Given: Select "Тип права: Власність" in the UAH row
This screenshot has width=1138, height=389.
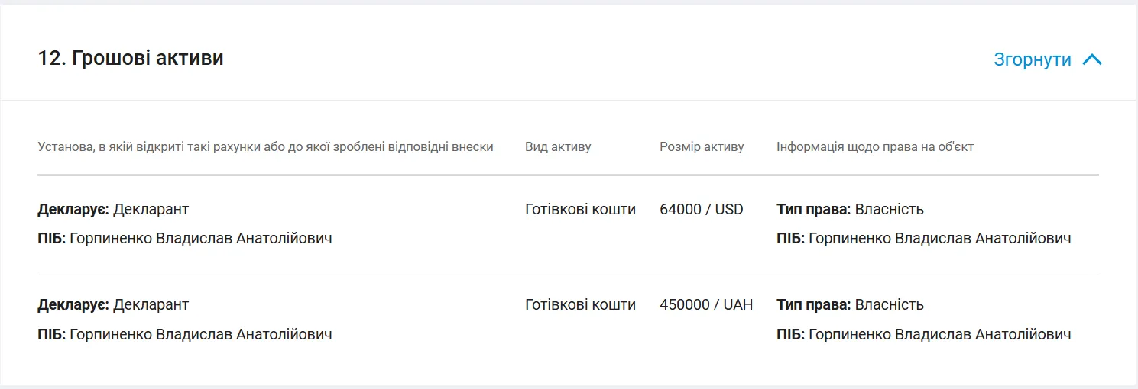Looking at the screenshot, I should 850,304.
